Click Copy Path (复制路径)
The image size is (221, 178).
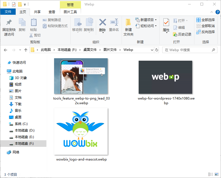click(x=52, y=20)
